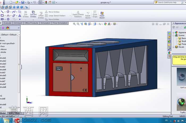Image resolution: width=186 pixels, height=123 pixels.
Task: Expand the Decals tree node
Action: pos(174,47)
